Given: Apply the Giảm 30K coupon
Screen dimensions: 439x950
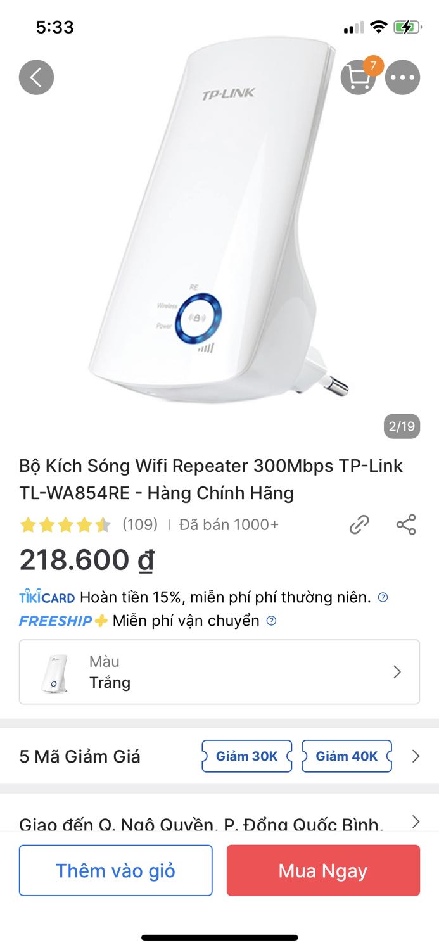Looking at the screenshot, I should pyautogui.click(x=246, y=756).
